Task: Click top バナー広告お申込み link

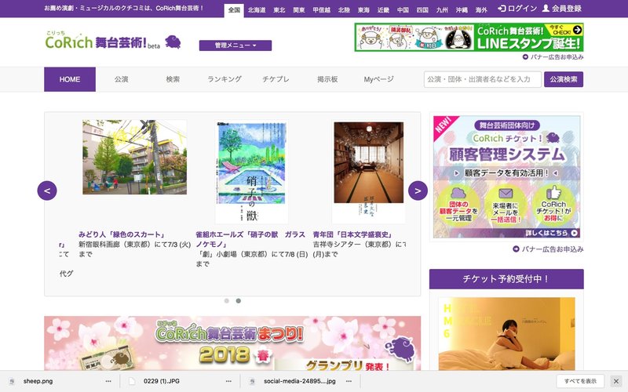Action: (x=553, y=57)
